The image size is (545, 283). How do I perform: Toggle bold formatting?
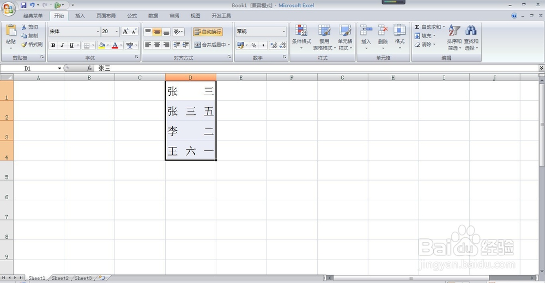53,45
